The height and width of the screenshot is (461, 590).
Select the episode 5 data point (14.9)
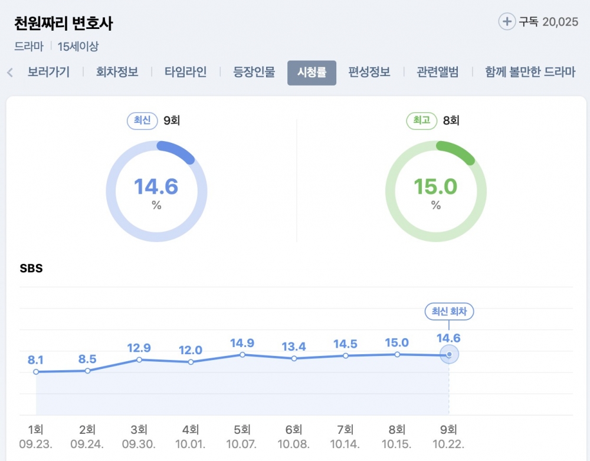pos(242,354)
